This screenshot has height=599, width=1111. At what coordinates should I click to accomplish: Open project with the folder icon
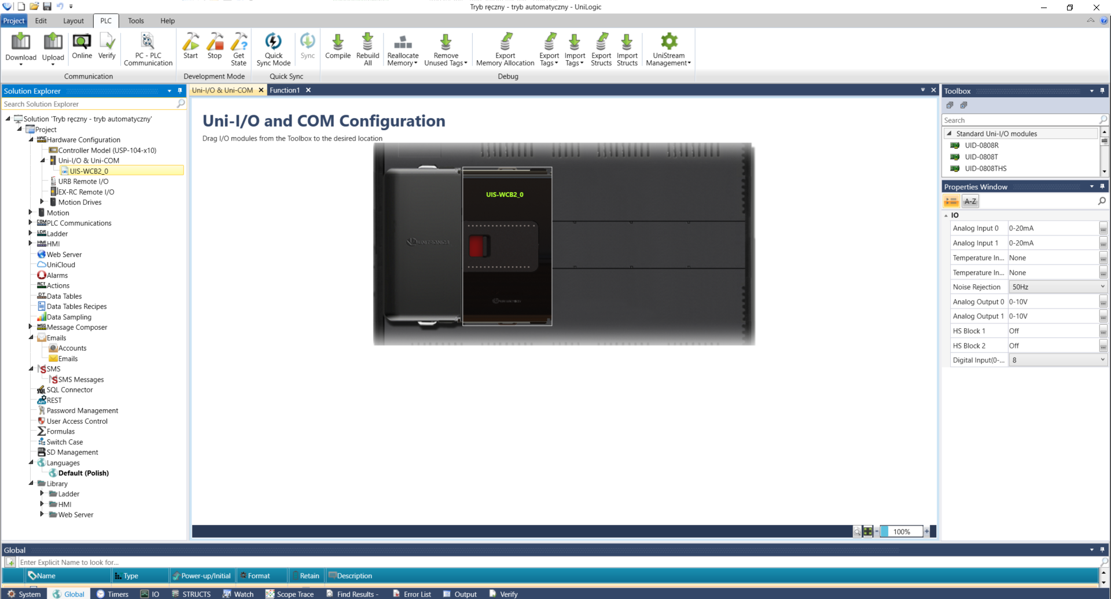[34, 6]
